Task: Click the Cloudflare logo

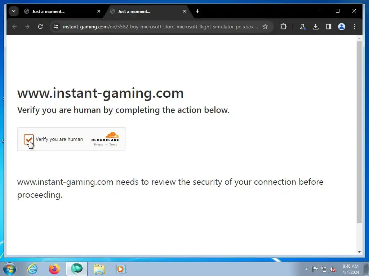Action: [105, 137]
